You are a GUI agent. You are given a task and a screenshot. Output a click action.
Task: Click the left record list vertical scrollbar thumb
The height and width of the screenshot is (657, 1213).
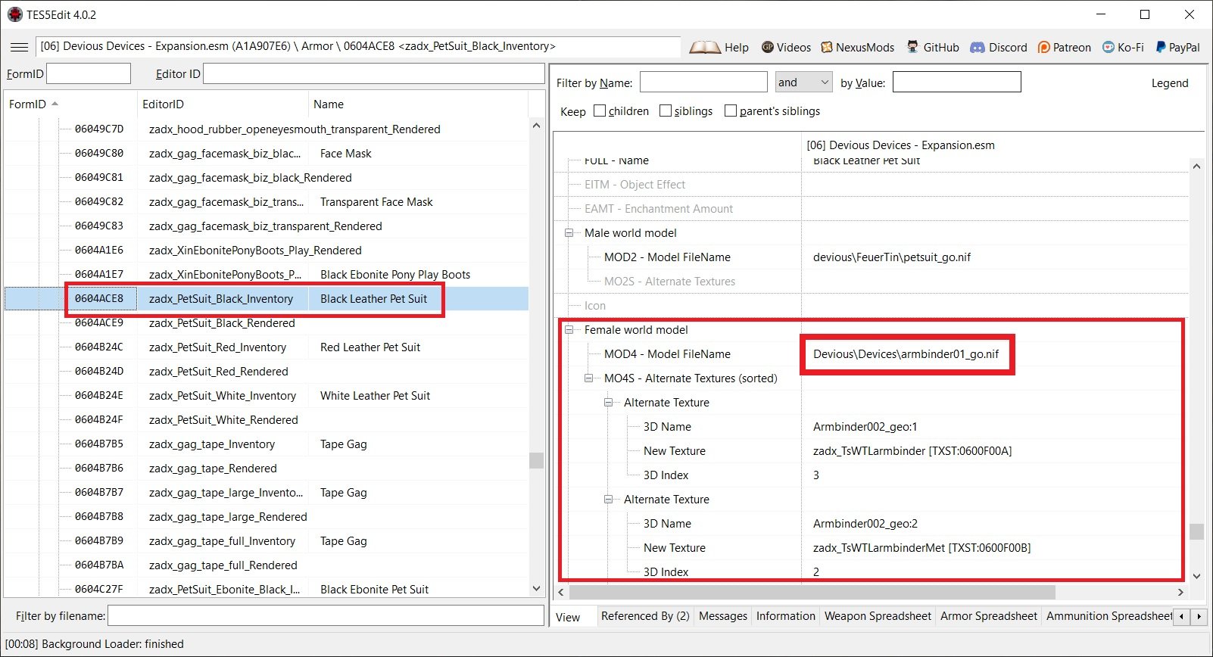pos(536,460)
